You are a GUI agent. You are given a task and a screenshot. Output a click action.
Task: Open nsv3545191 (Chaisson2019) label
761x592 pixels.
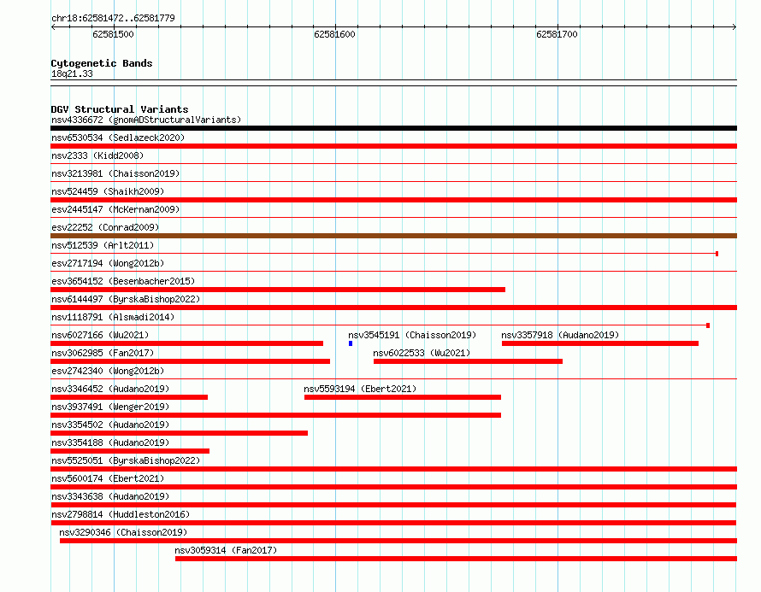coord(412,335)
